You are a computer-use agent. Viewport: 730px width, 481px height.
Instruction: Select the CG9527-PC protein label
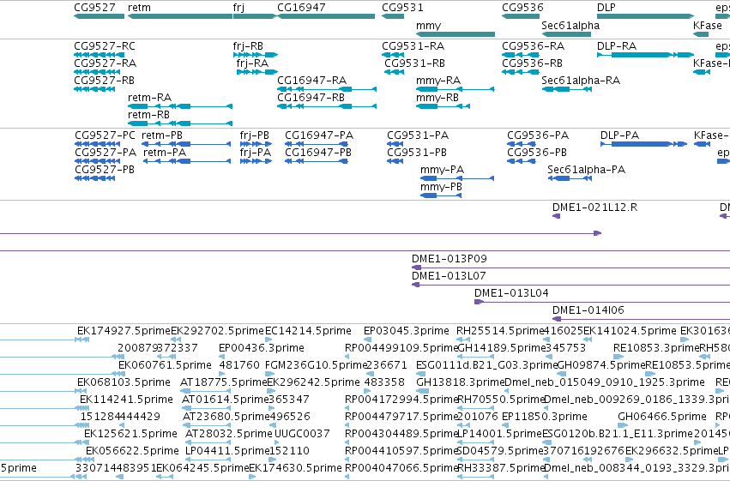[x=105, y=135]
